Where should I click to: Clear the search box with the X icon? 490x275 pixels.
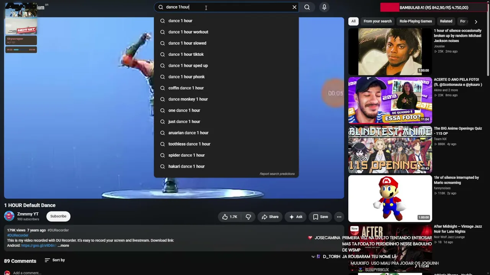(294, 7)
